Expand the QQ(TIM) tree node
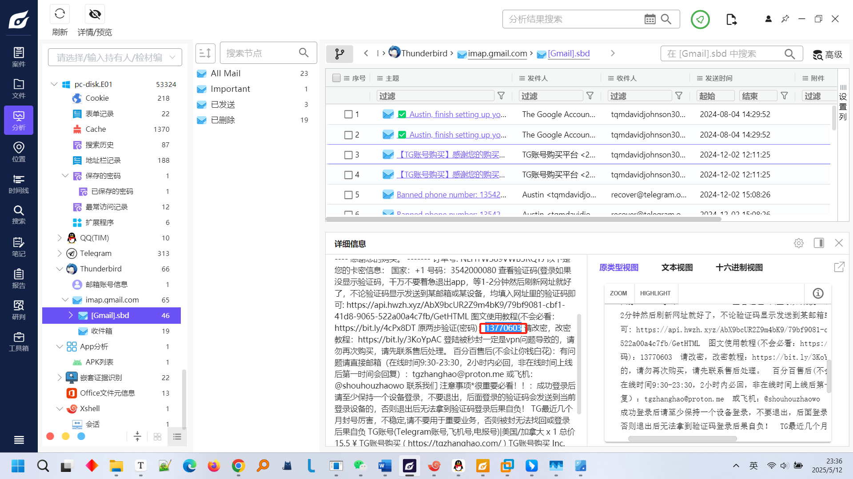This screenshot has width=853, height=479. click(x=60, y=238)
